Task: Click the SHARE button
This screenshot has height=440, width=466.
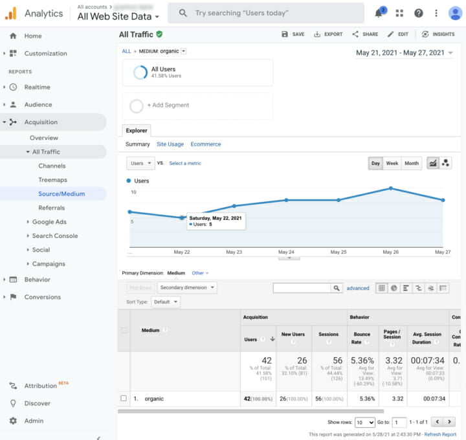Action: tap(365, 34)
